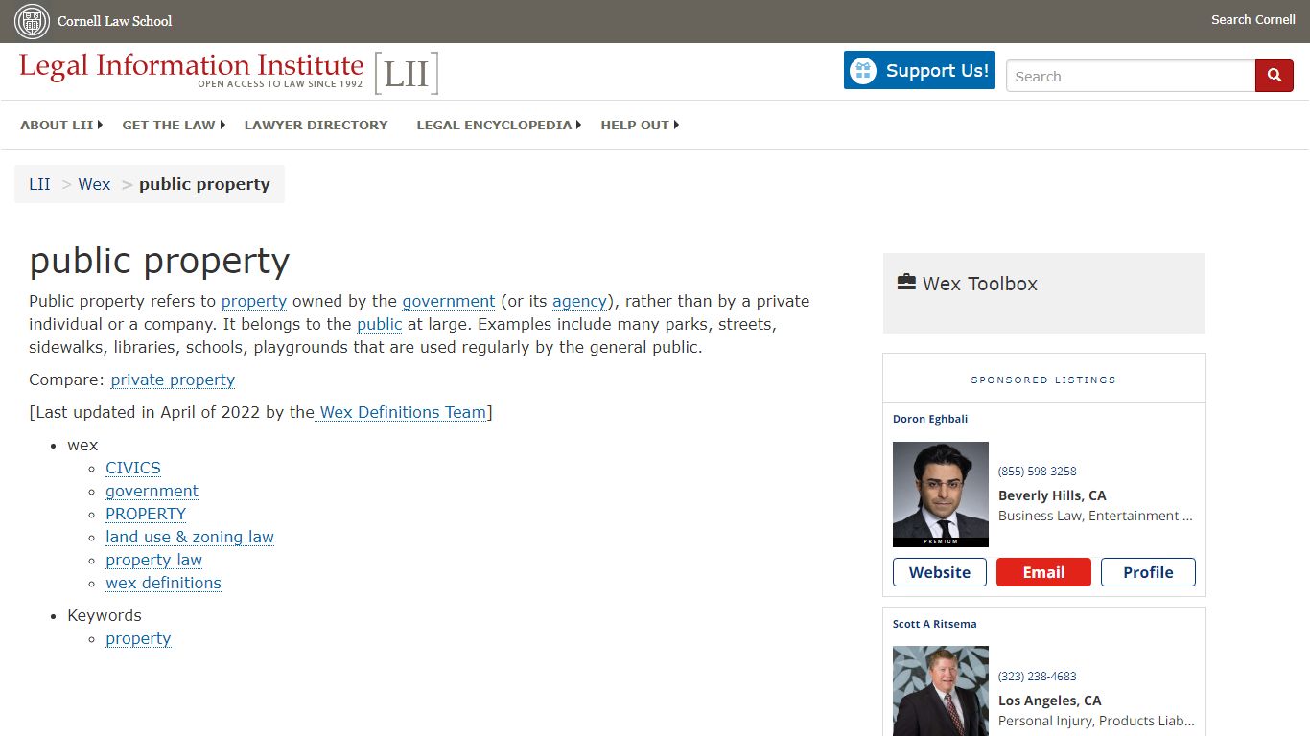The image size is (1310, 736).
Task: Open the government category list link
Action: coord(152,491)
